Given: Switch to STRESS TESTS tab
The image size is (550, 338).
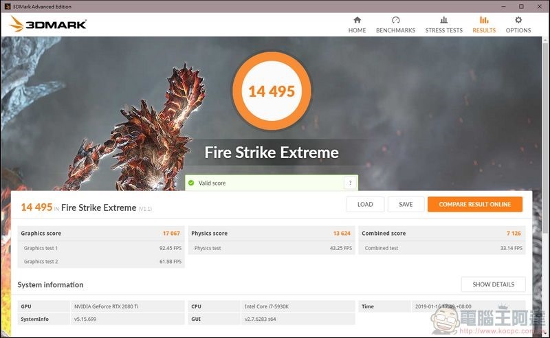Looking at the screenshot, I should 443,25.
